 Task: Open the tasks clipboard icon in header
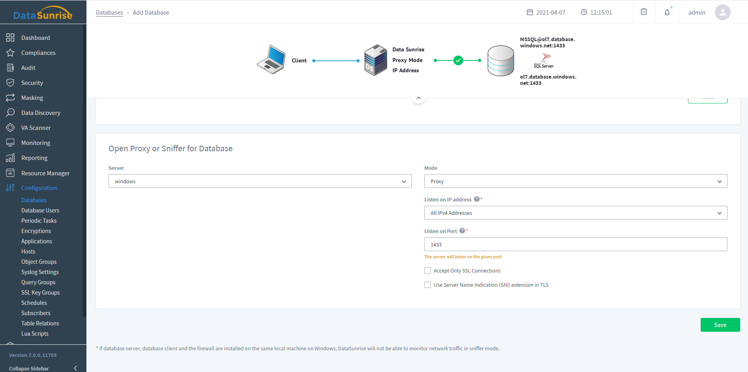tap(644, 12)
